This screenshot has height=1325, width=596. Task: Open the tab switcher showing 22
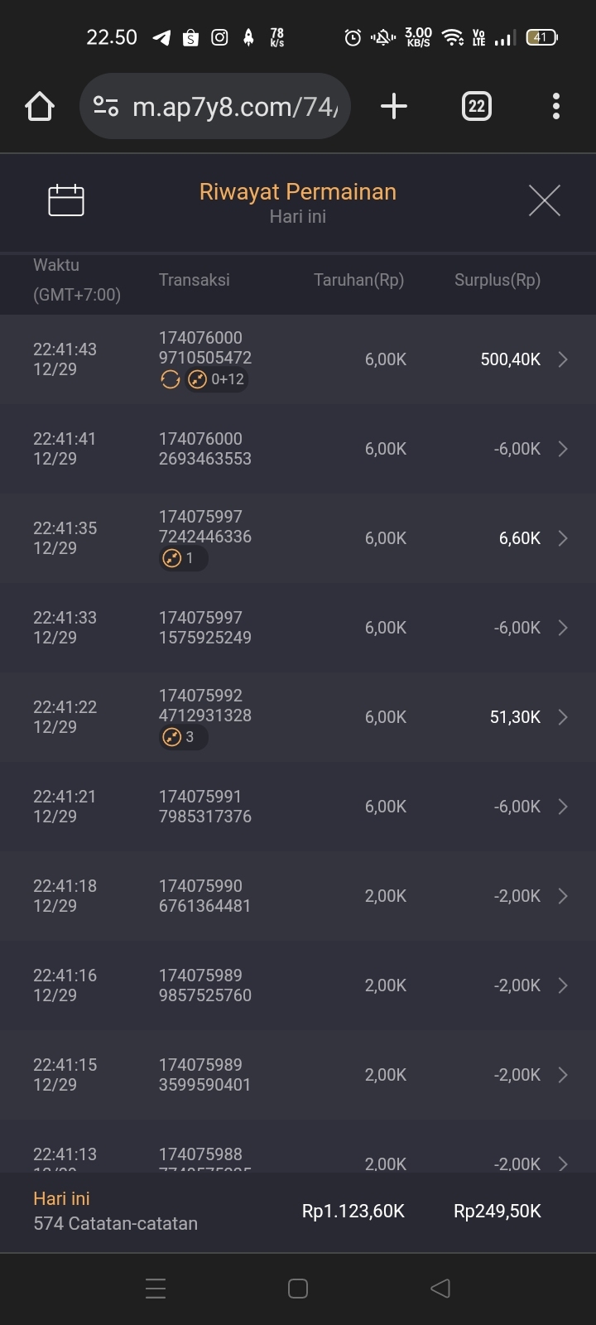click(x=476, y=106)
